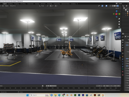Switch to the UV Editing workspace tab

click(23, 4)
